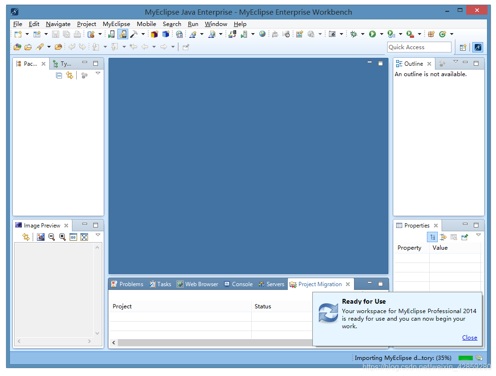Save the current file
This screenshot has height=376, width=496.
coord(54,34)
